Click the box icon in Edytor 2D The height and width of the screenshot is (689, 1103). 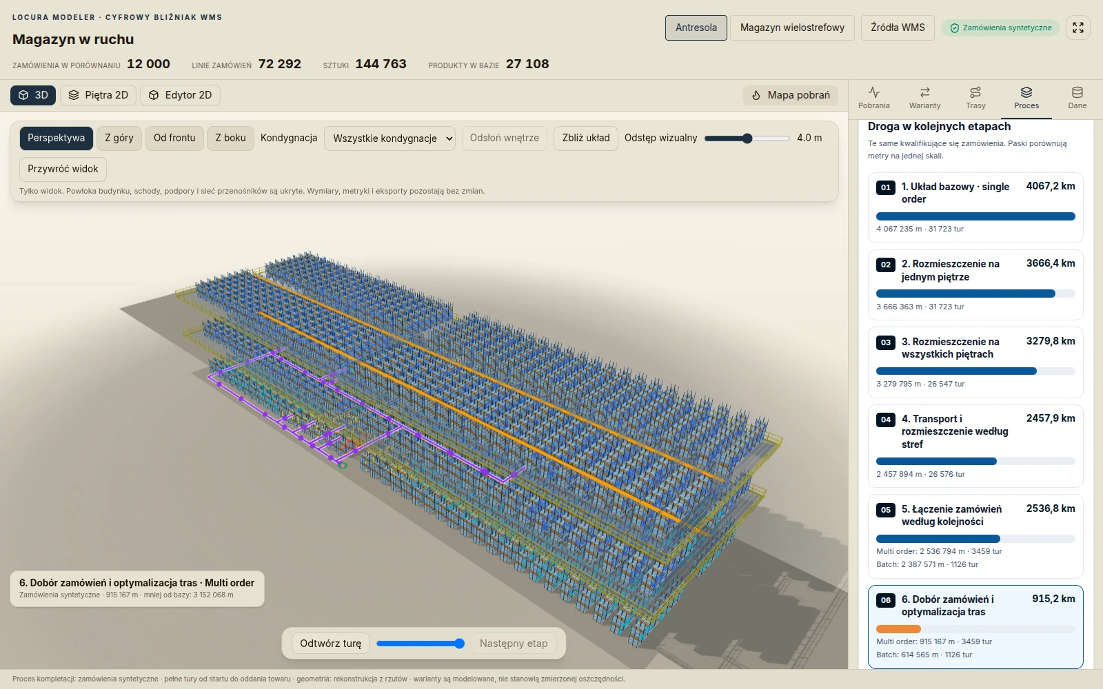point(154,95)
